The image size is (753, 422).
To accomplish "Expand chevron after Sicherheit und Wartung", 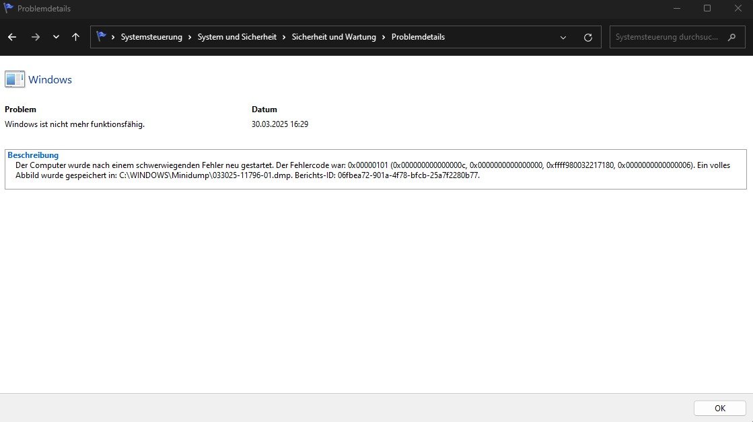I will (x=384, y=38).
